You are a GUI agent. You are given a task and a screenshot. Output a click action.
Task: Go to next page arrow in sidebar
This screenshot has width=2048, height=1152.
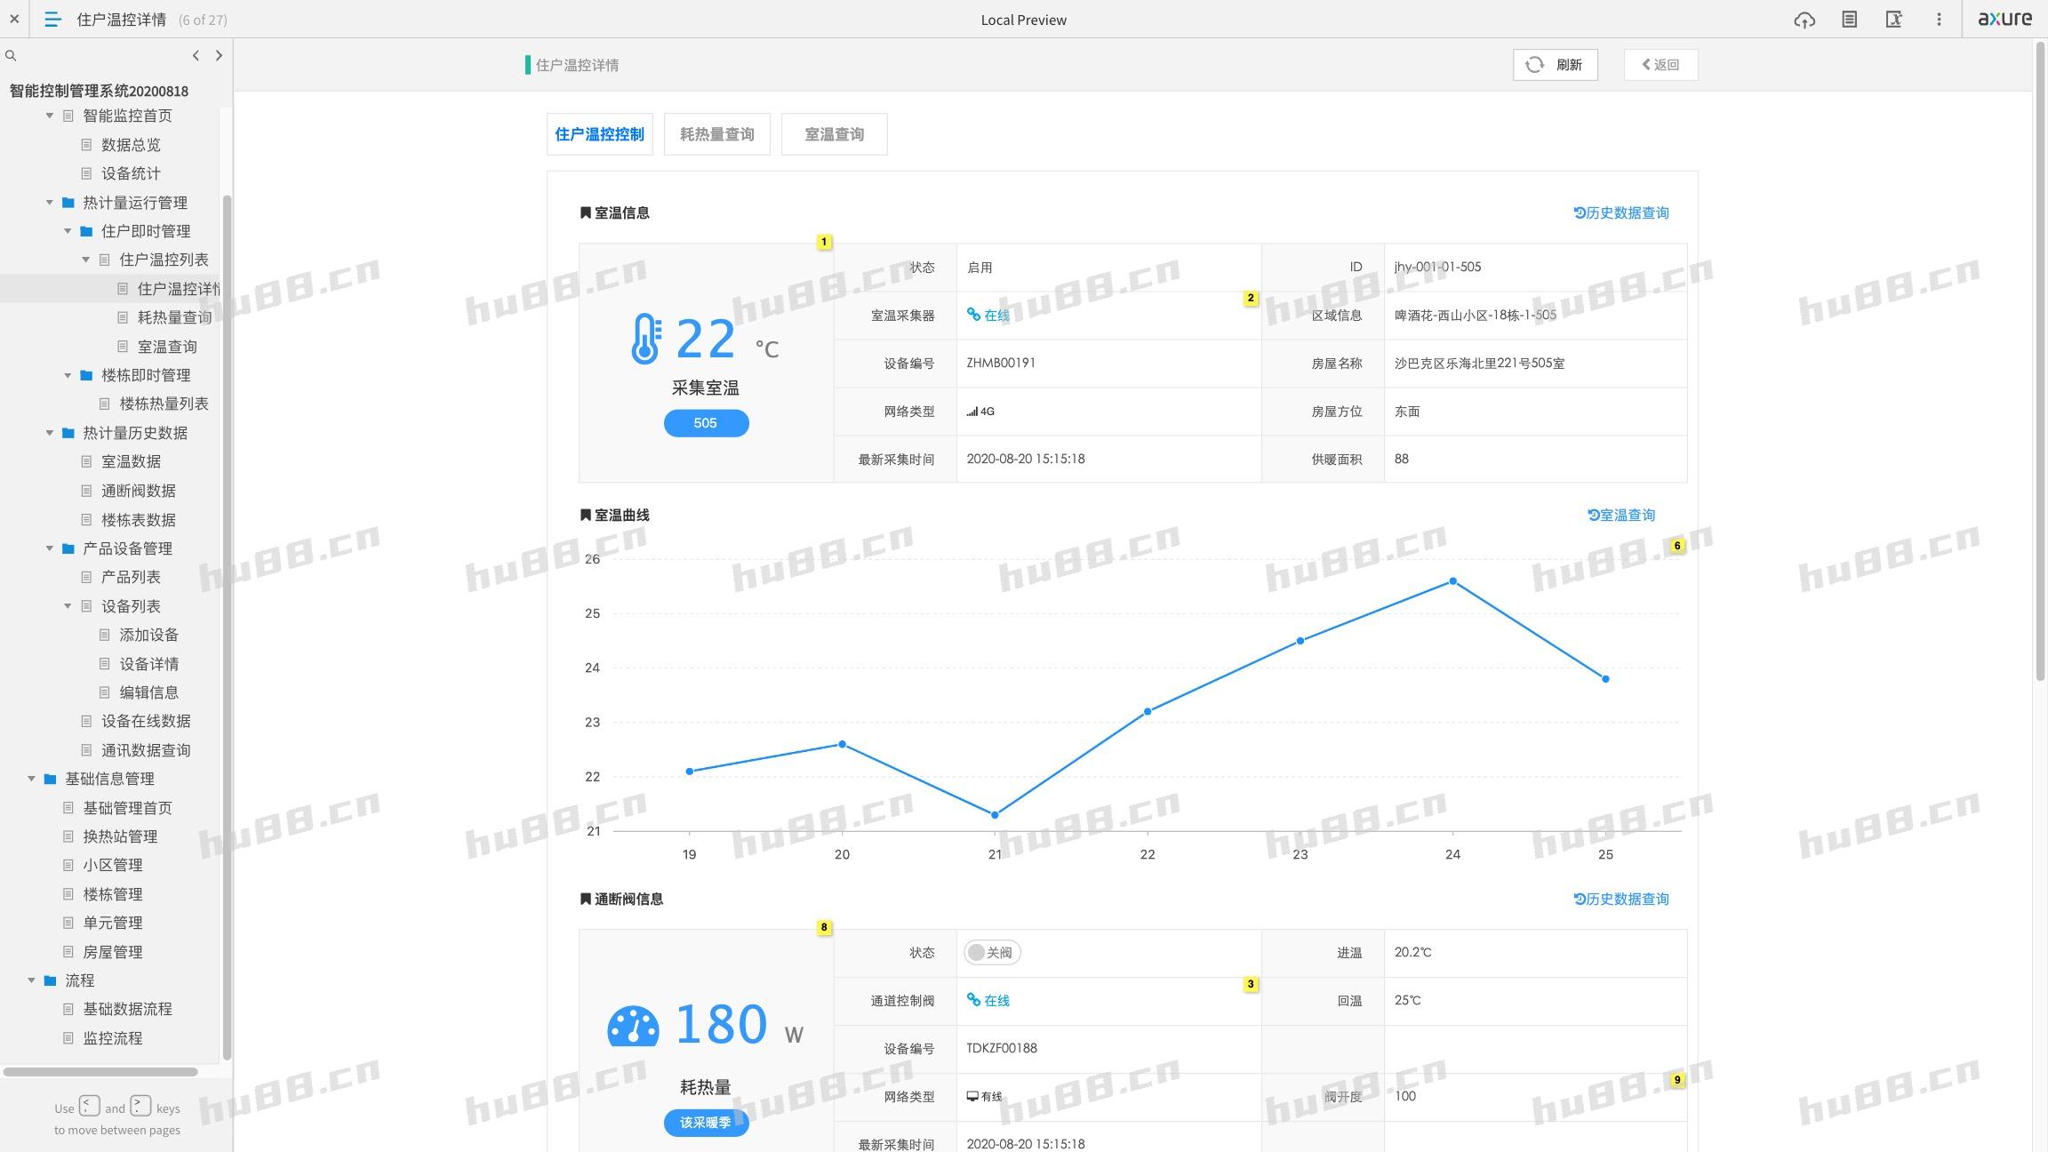click(x=219, y=55)
